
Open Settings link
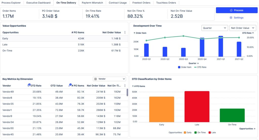click(239, 18)
